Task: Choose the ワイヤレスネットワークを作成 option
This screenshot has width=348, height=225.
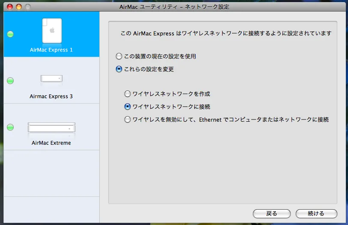Action: click(x=127, y=94)
